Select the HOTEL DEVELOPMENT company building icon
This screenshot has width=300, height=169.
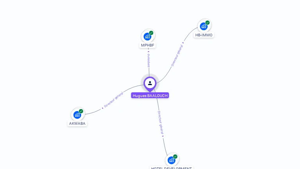click(171, 160)
